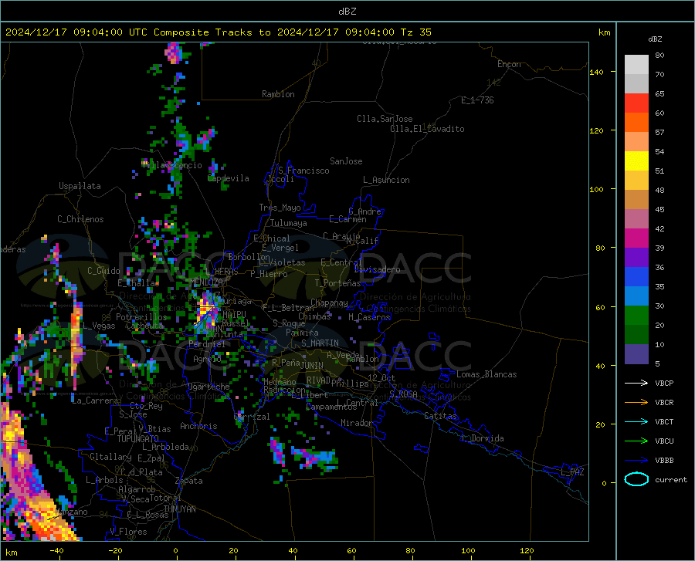The image size is (695, 561).
Task: Click the VBBB legend label
Action: coord(664,461)
